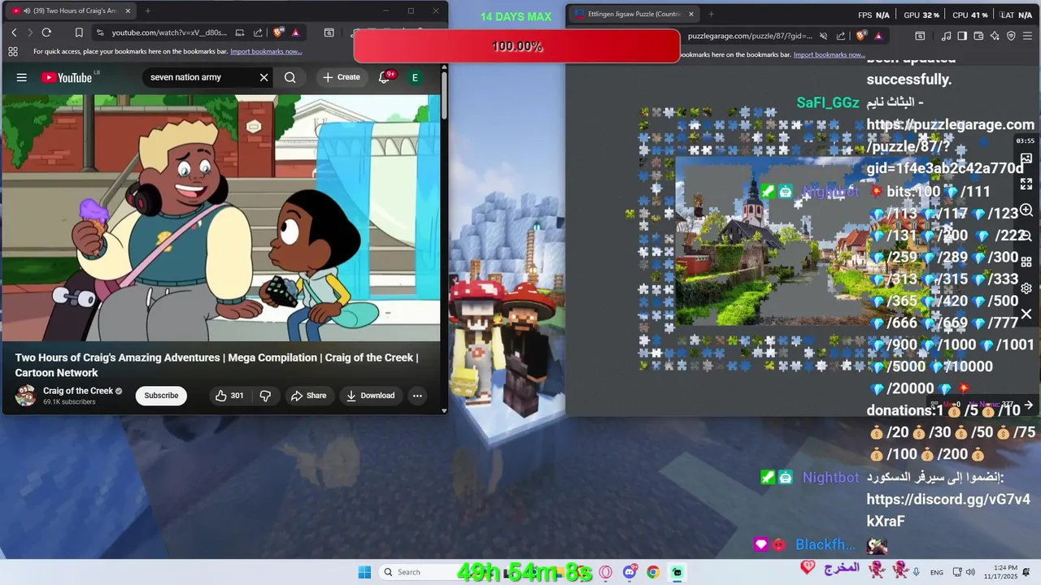Like the video with 301 likes
Image resolution: width=1041 pixels, height=585 pixels.
[x=229, y=396]
